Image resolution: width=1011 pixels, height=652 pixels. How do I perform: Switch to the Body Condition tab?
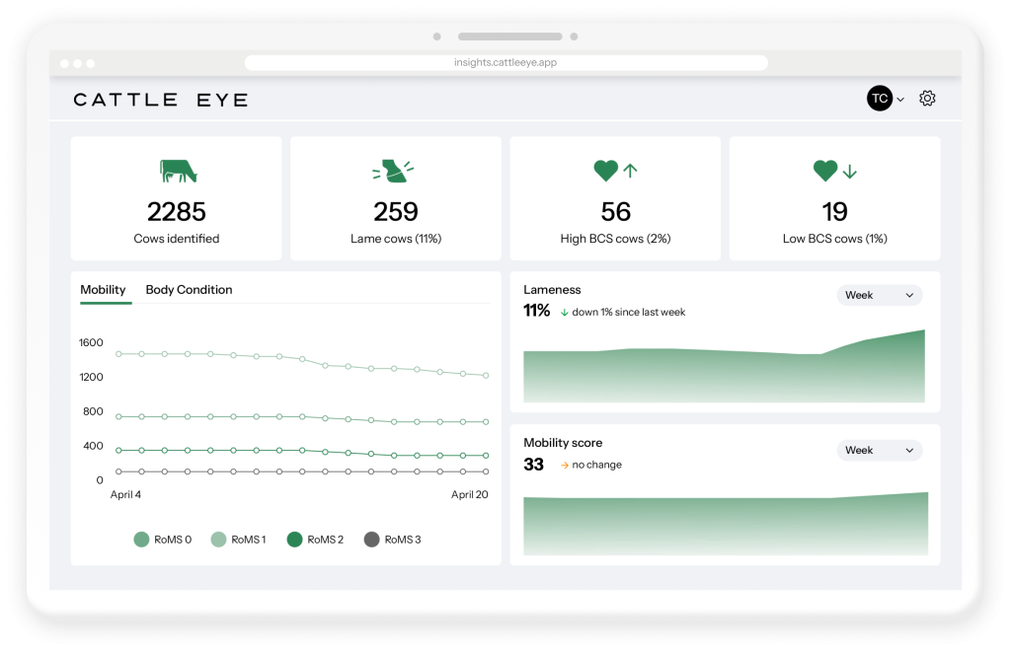(189, 290)
